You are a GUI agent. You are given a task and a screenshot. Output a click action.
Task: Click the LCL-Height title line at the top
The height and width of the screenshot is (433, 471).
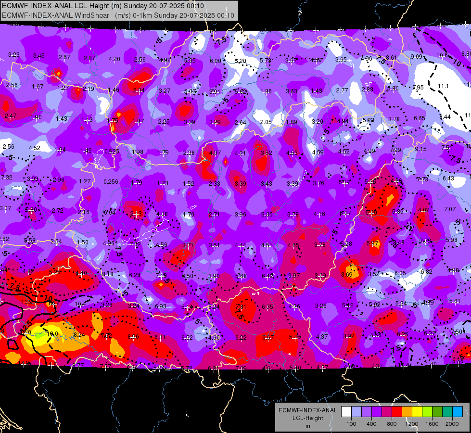[103, 6]
